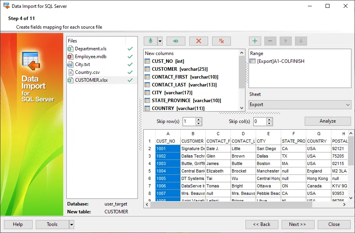
Task: Click the app icon in the title bar
Action: (x=7, y=6)
